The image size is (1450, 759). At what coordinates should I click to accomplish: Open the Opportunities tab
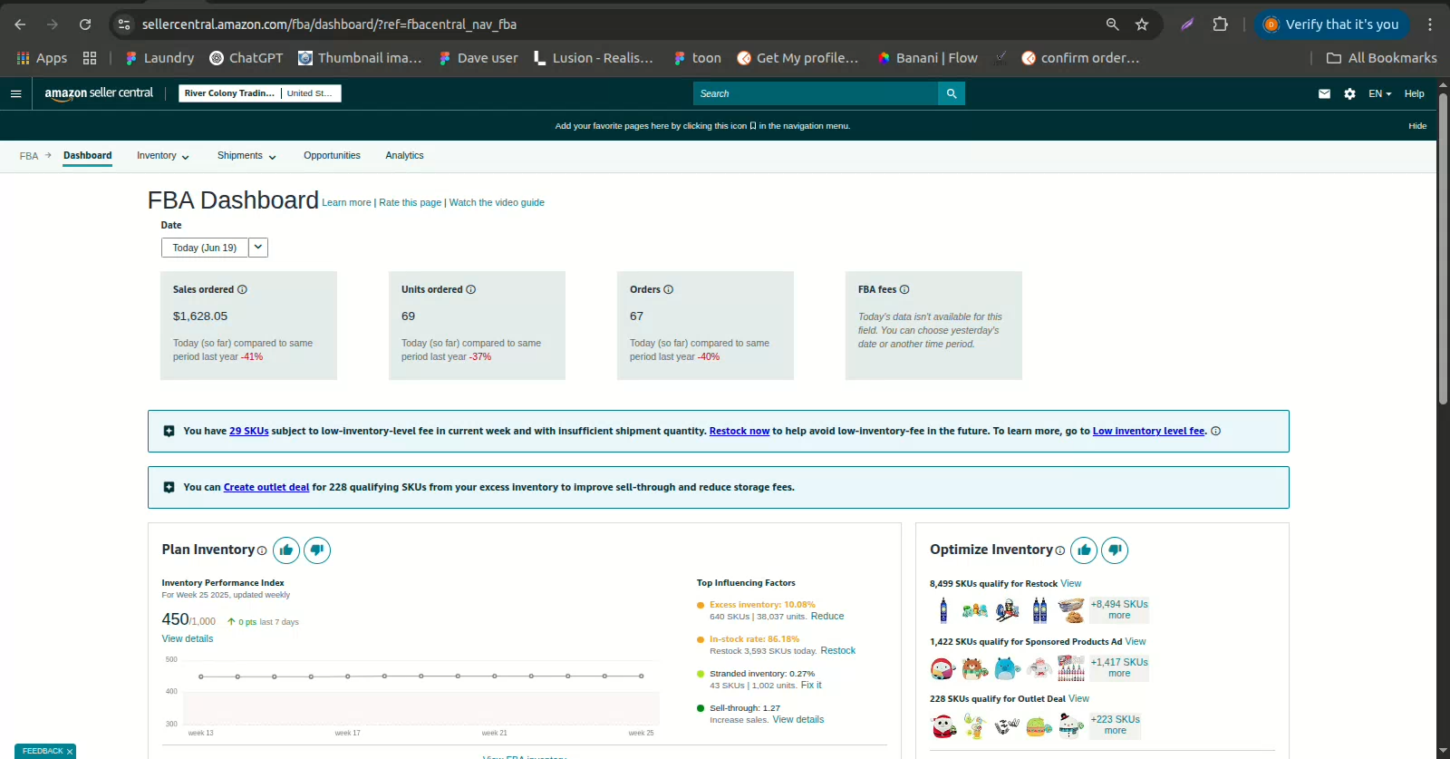(x=332, y=156)
